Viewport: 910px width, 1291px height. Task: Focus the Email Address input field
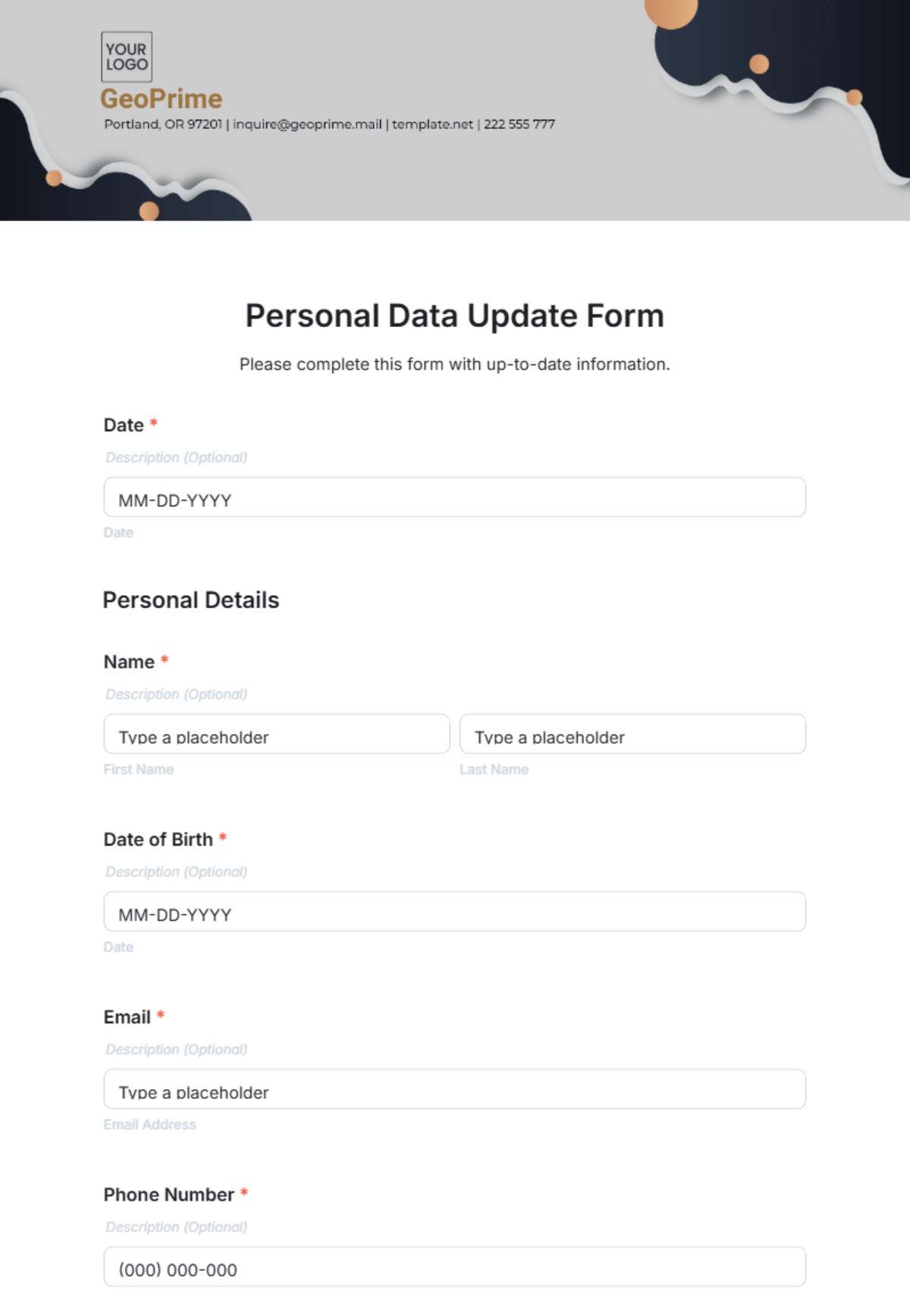tap(454, 1089)
